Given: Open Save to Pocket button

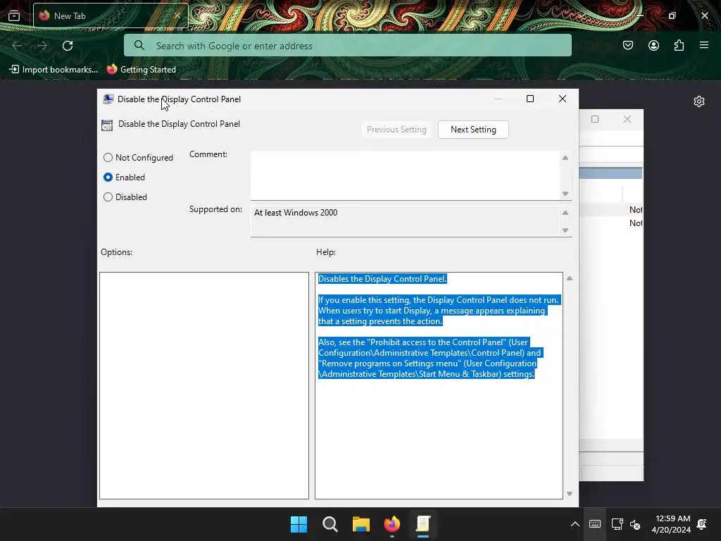Looking at the screenshot, I should tap(627, 45).
